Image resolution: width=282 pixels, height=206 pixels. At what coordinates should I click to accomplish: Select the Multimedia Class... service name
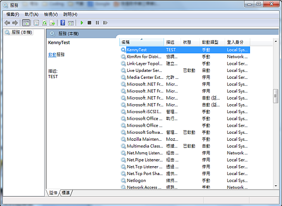tap(145, 146)
